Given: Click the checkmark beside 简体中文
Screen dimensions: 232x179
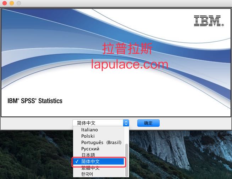Looking at the screenshot, I should (x=77, y=161).
